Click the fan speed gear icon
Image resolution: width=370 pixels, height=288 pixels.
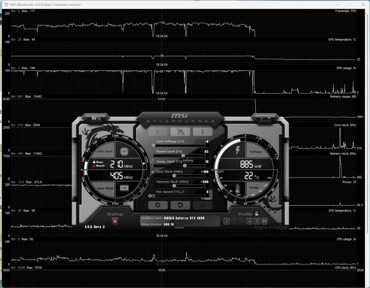point(150,196)
